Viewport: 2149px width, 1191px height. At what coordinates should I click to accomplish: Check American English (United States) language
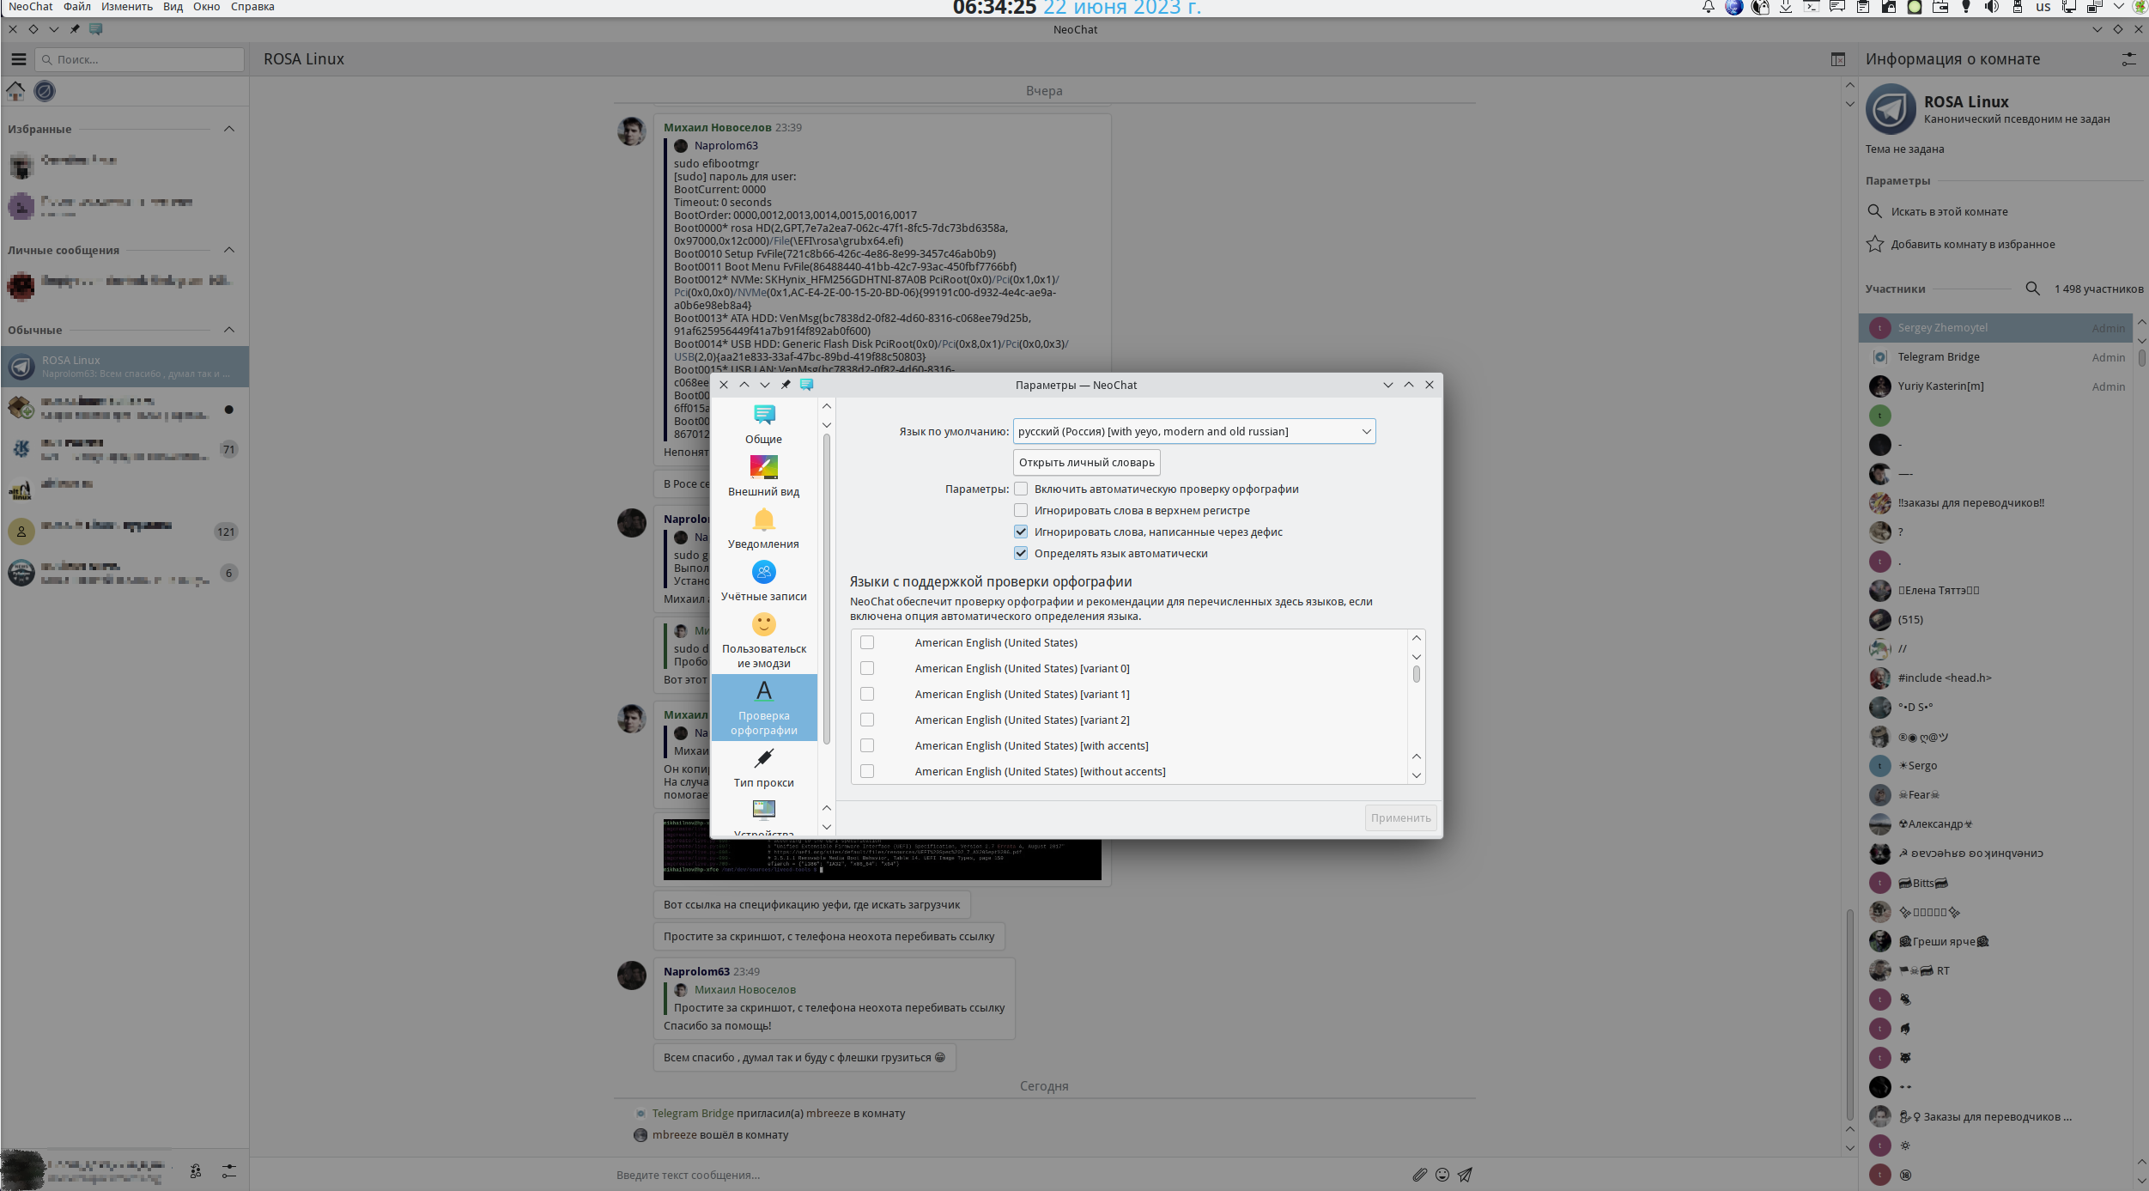867,642
